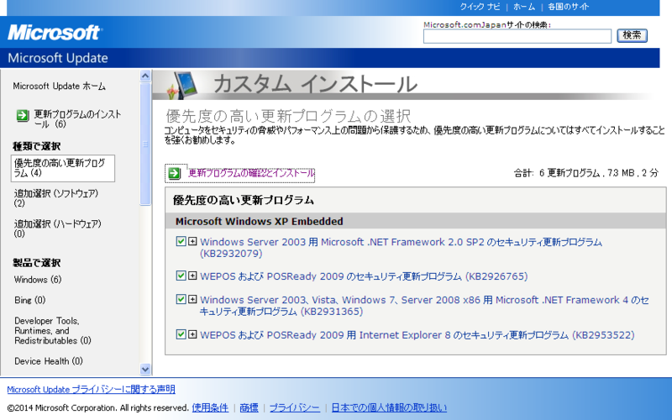
Task: Click the sidebar scrollbar thumb
Action: coord(145,144)
